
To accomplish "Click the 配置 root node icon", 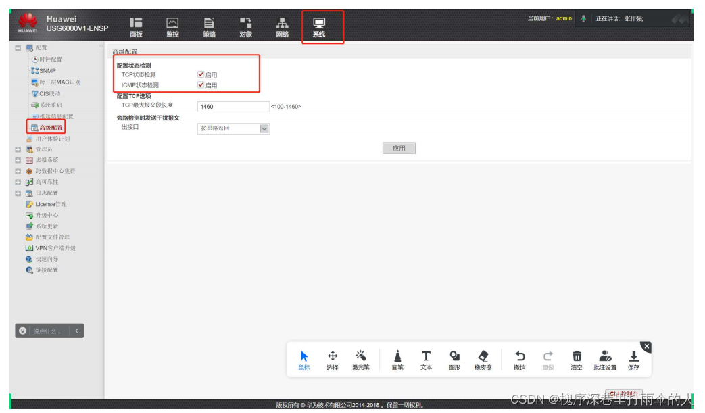I will [29, 47].
